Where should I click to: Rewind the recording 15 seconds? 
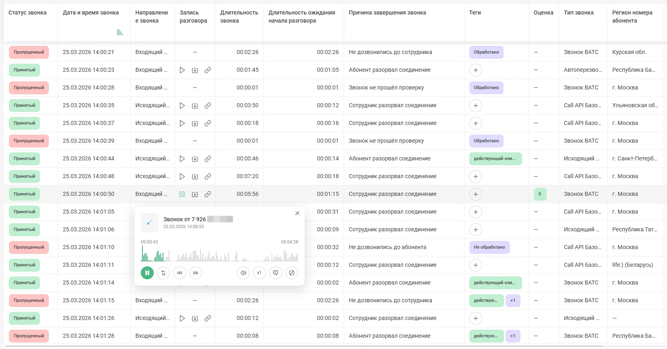(163, 273)
